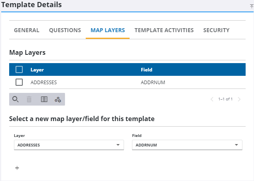This screenshot has height=181, width=254.
Task: Open the Security tab
Action: point(216,30)
